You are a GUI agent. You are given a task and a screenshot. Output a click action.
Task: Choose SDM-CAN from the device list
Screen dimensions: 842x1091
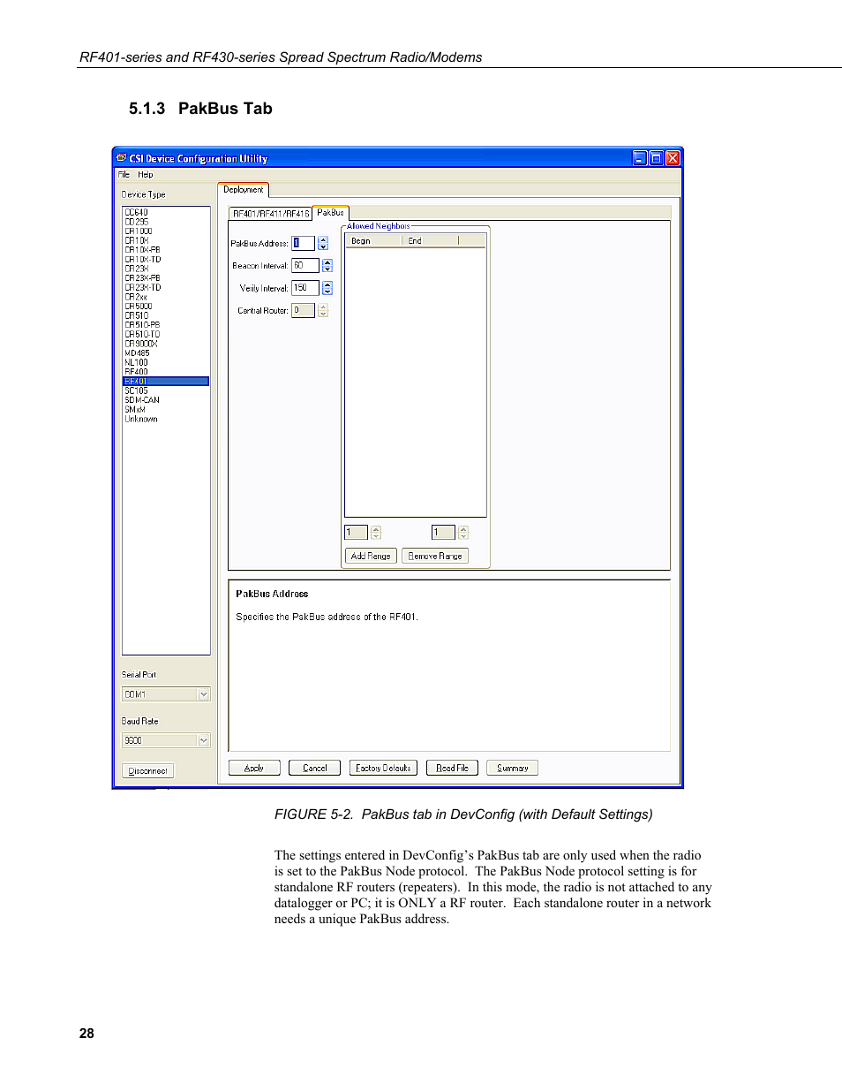pos(142,400)
